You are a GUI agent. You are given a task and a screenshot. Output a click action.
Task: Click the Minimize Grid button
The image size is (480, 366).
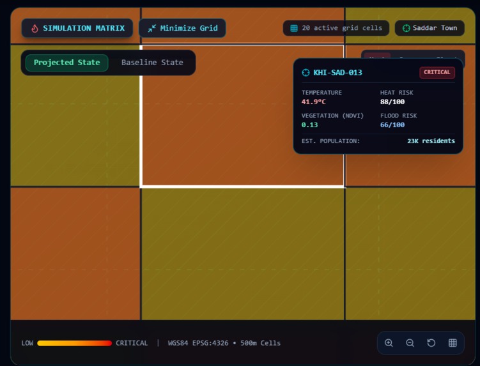(x=182, y=28)
